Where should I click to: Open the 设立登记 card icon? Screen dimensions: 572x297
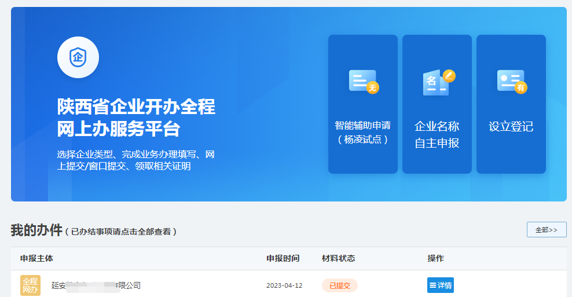point(512,82)
